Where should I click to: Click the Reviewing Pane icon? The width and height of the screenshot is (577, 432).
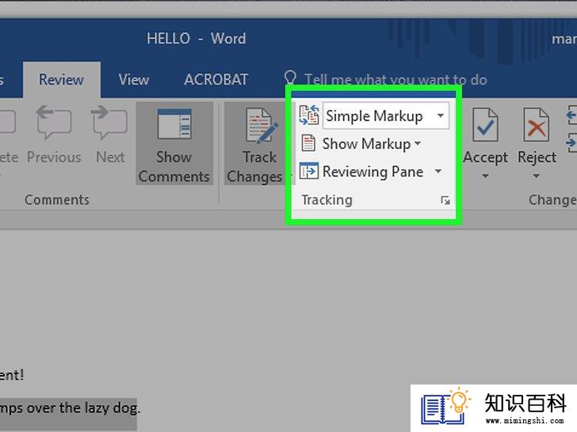(309, 171)
